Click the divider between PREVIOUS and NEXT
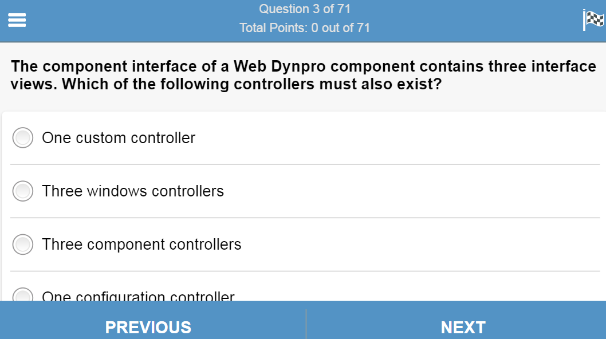606x339 pixels. 306,324
